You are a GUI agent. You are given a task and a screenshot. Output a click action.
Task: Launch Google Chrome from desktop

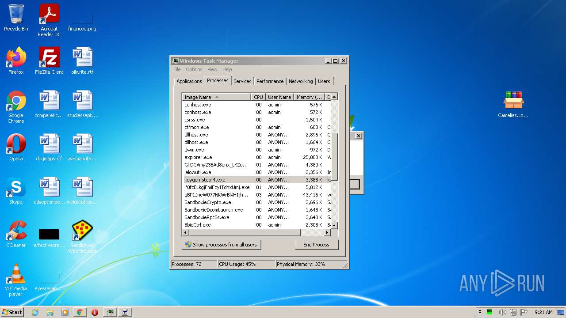coord(16,107)
